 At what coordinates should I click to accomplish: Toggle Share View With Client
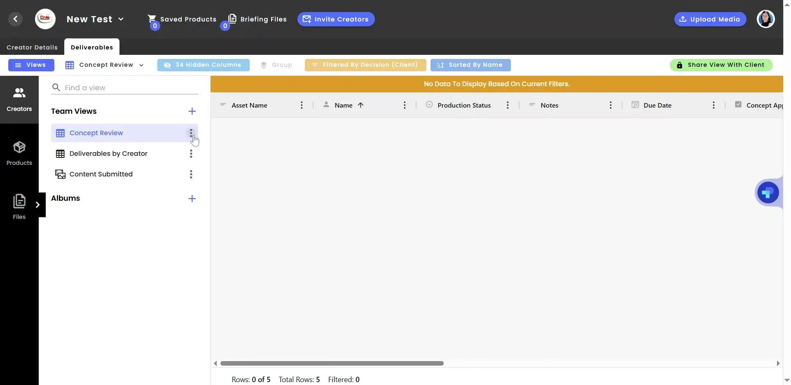pos(721,65)
